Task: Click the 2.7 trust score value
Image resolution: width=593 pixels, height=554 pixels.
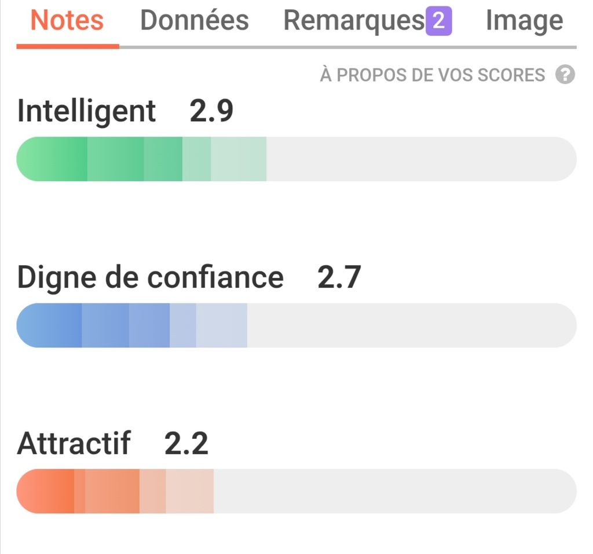Action: [339, 277]
